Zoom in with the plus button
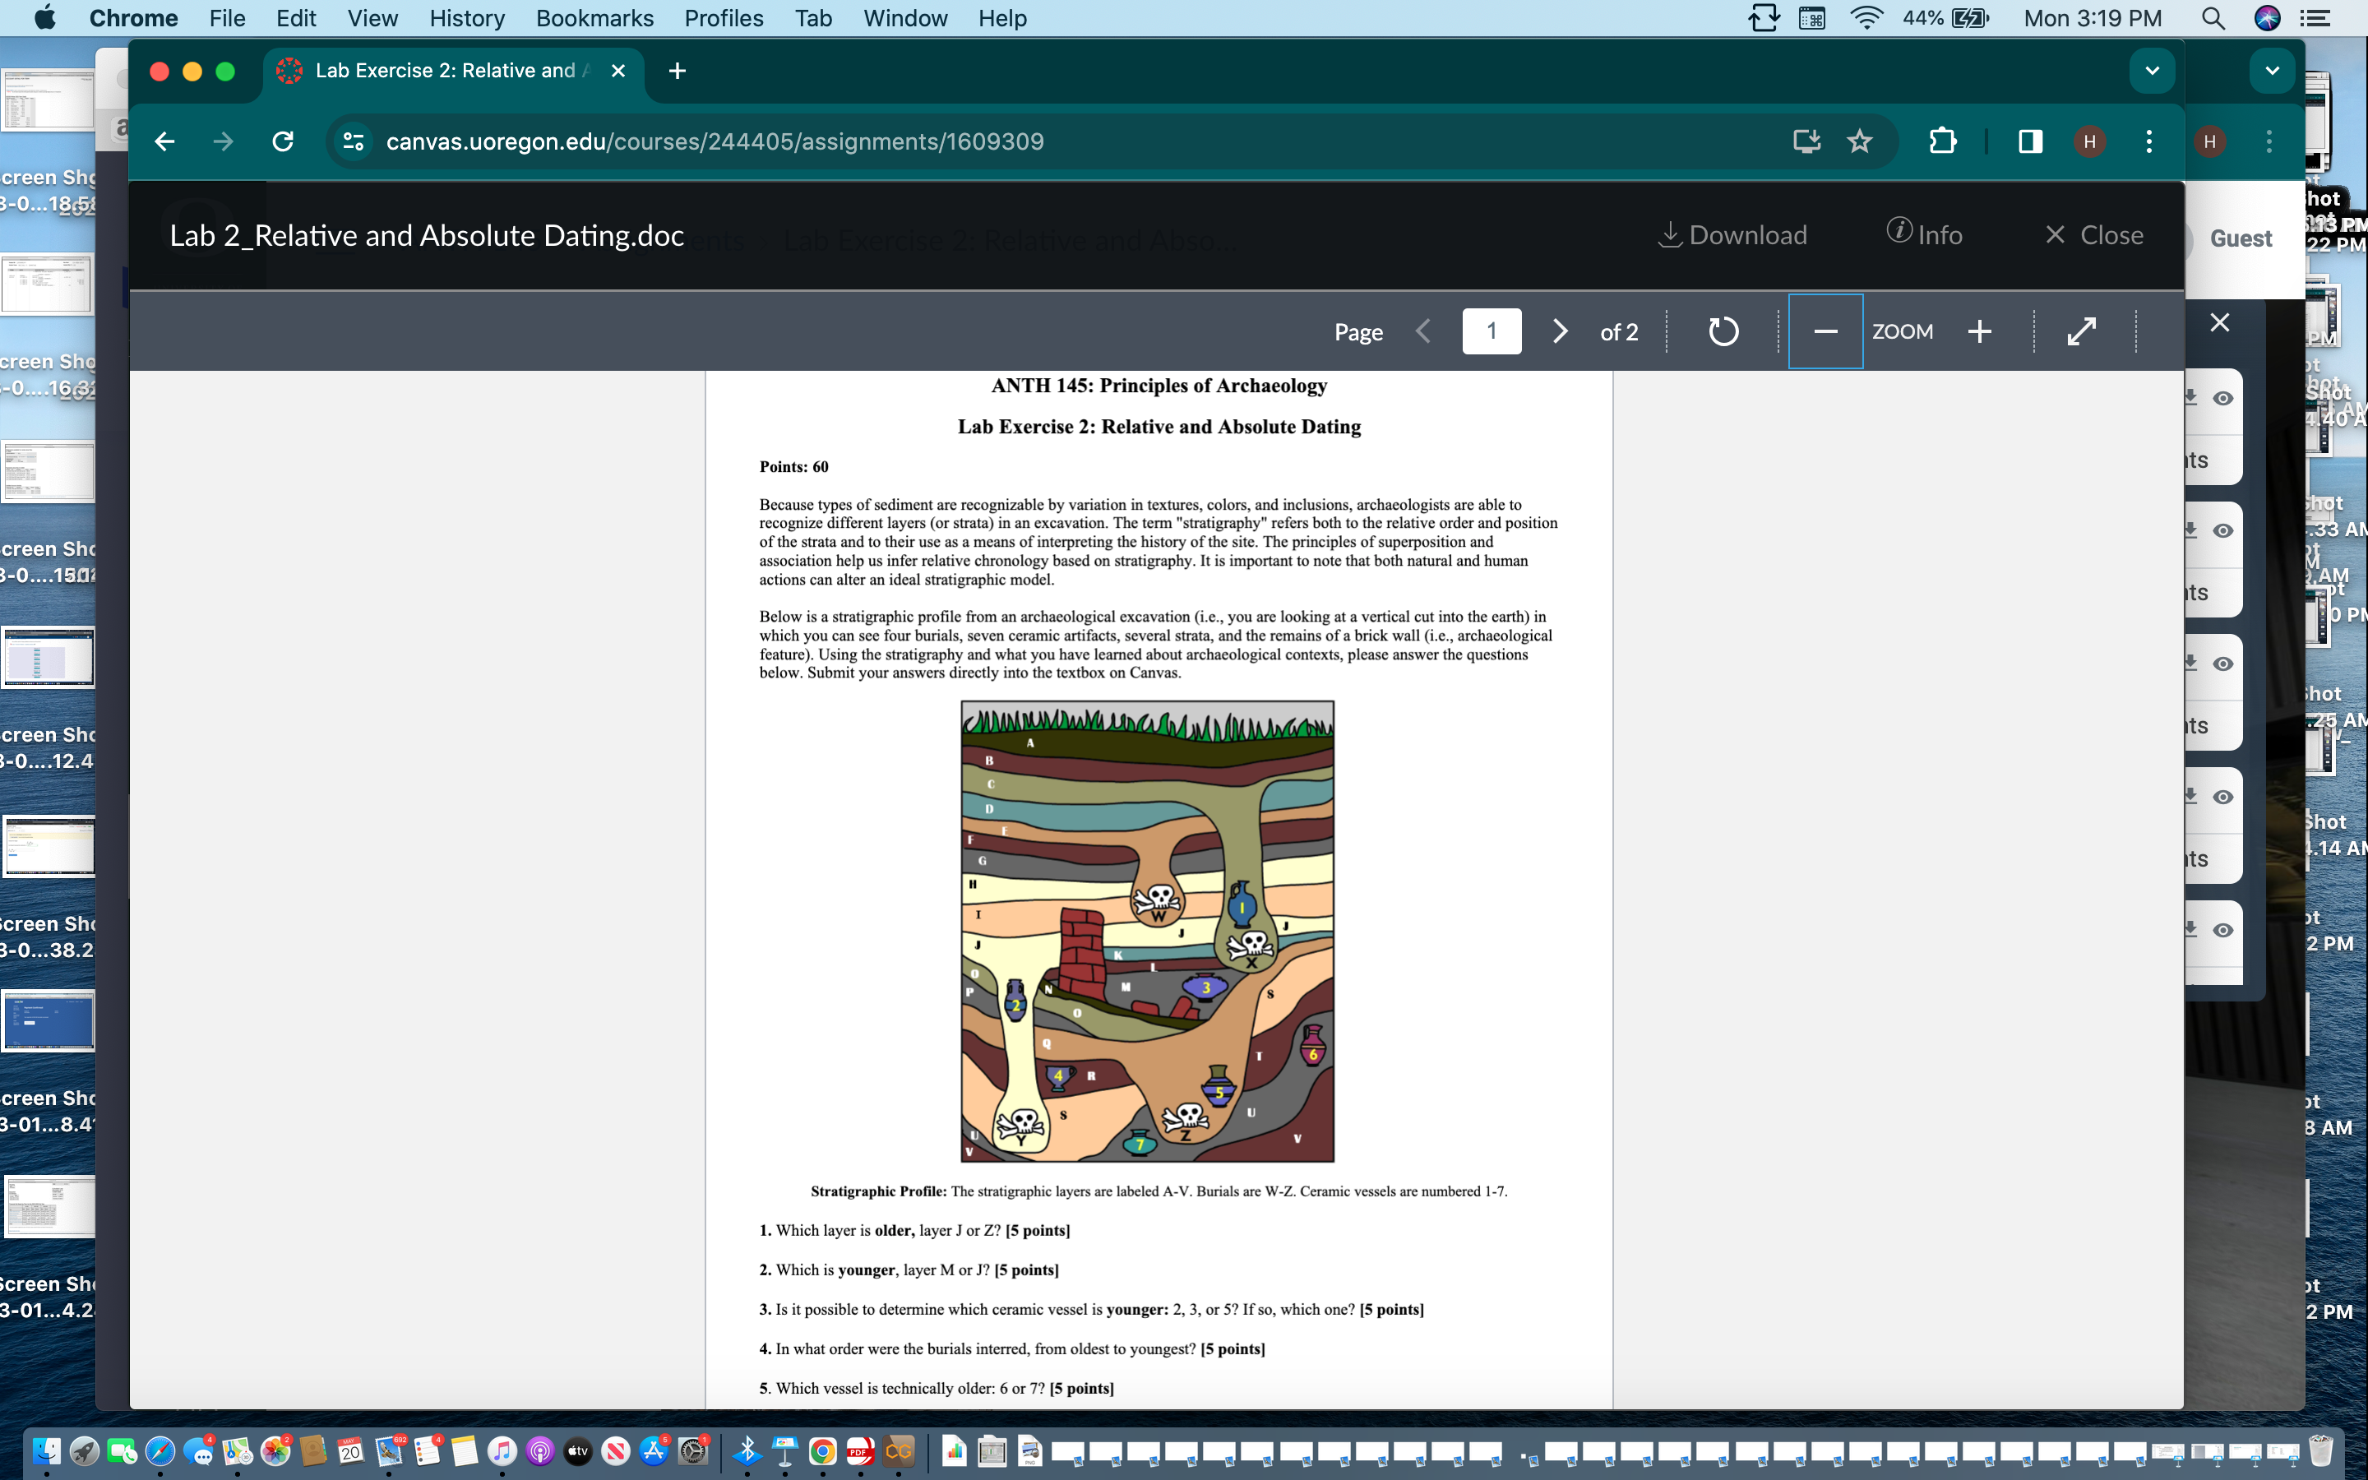The width and height of the screenshot is (2368, 1480). (x=1980, y=332)
